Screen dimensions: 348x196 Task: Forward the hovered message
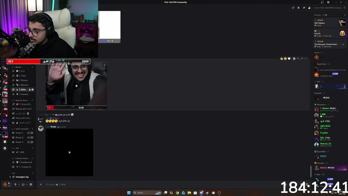[x=302, y=59]
